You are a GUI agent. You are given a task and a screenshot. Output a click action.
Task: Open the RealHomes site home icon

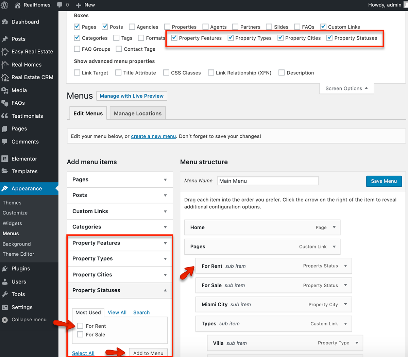[18, 5]
